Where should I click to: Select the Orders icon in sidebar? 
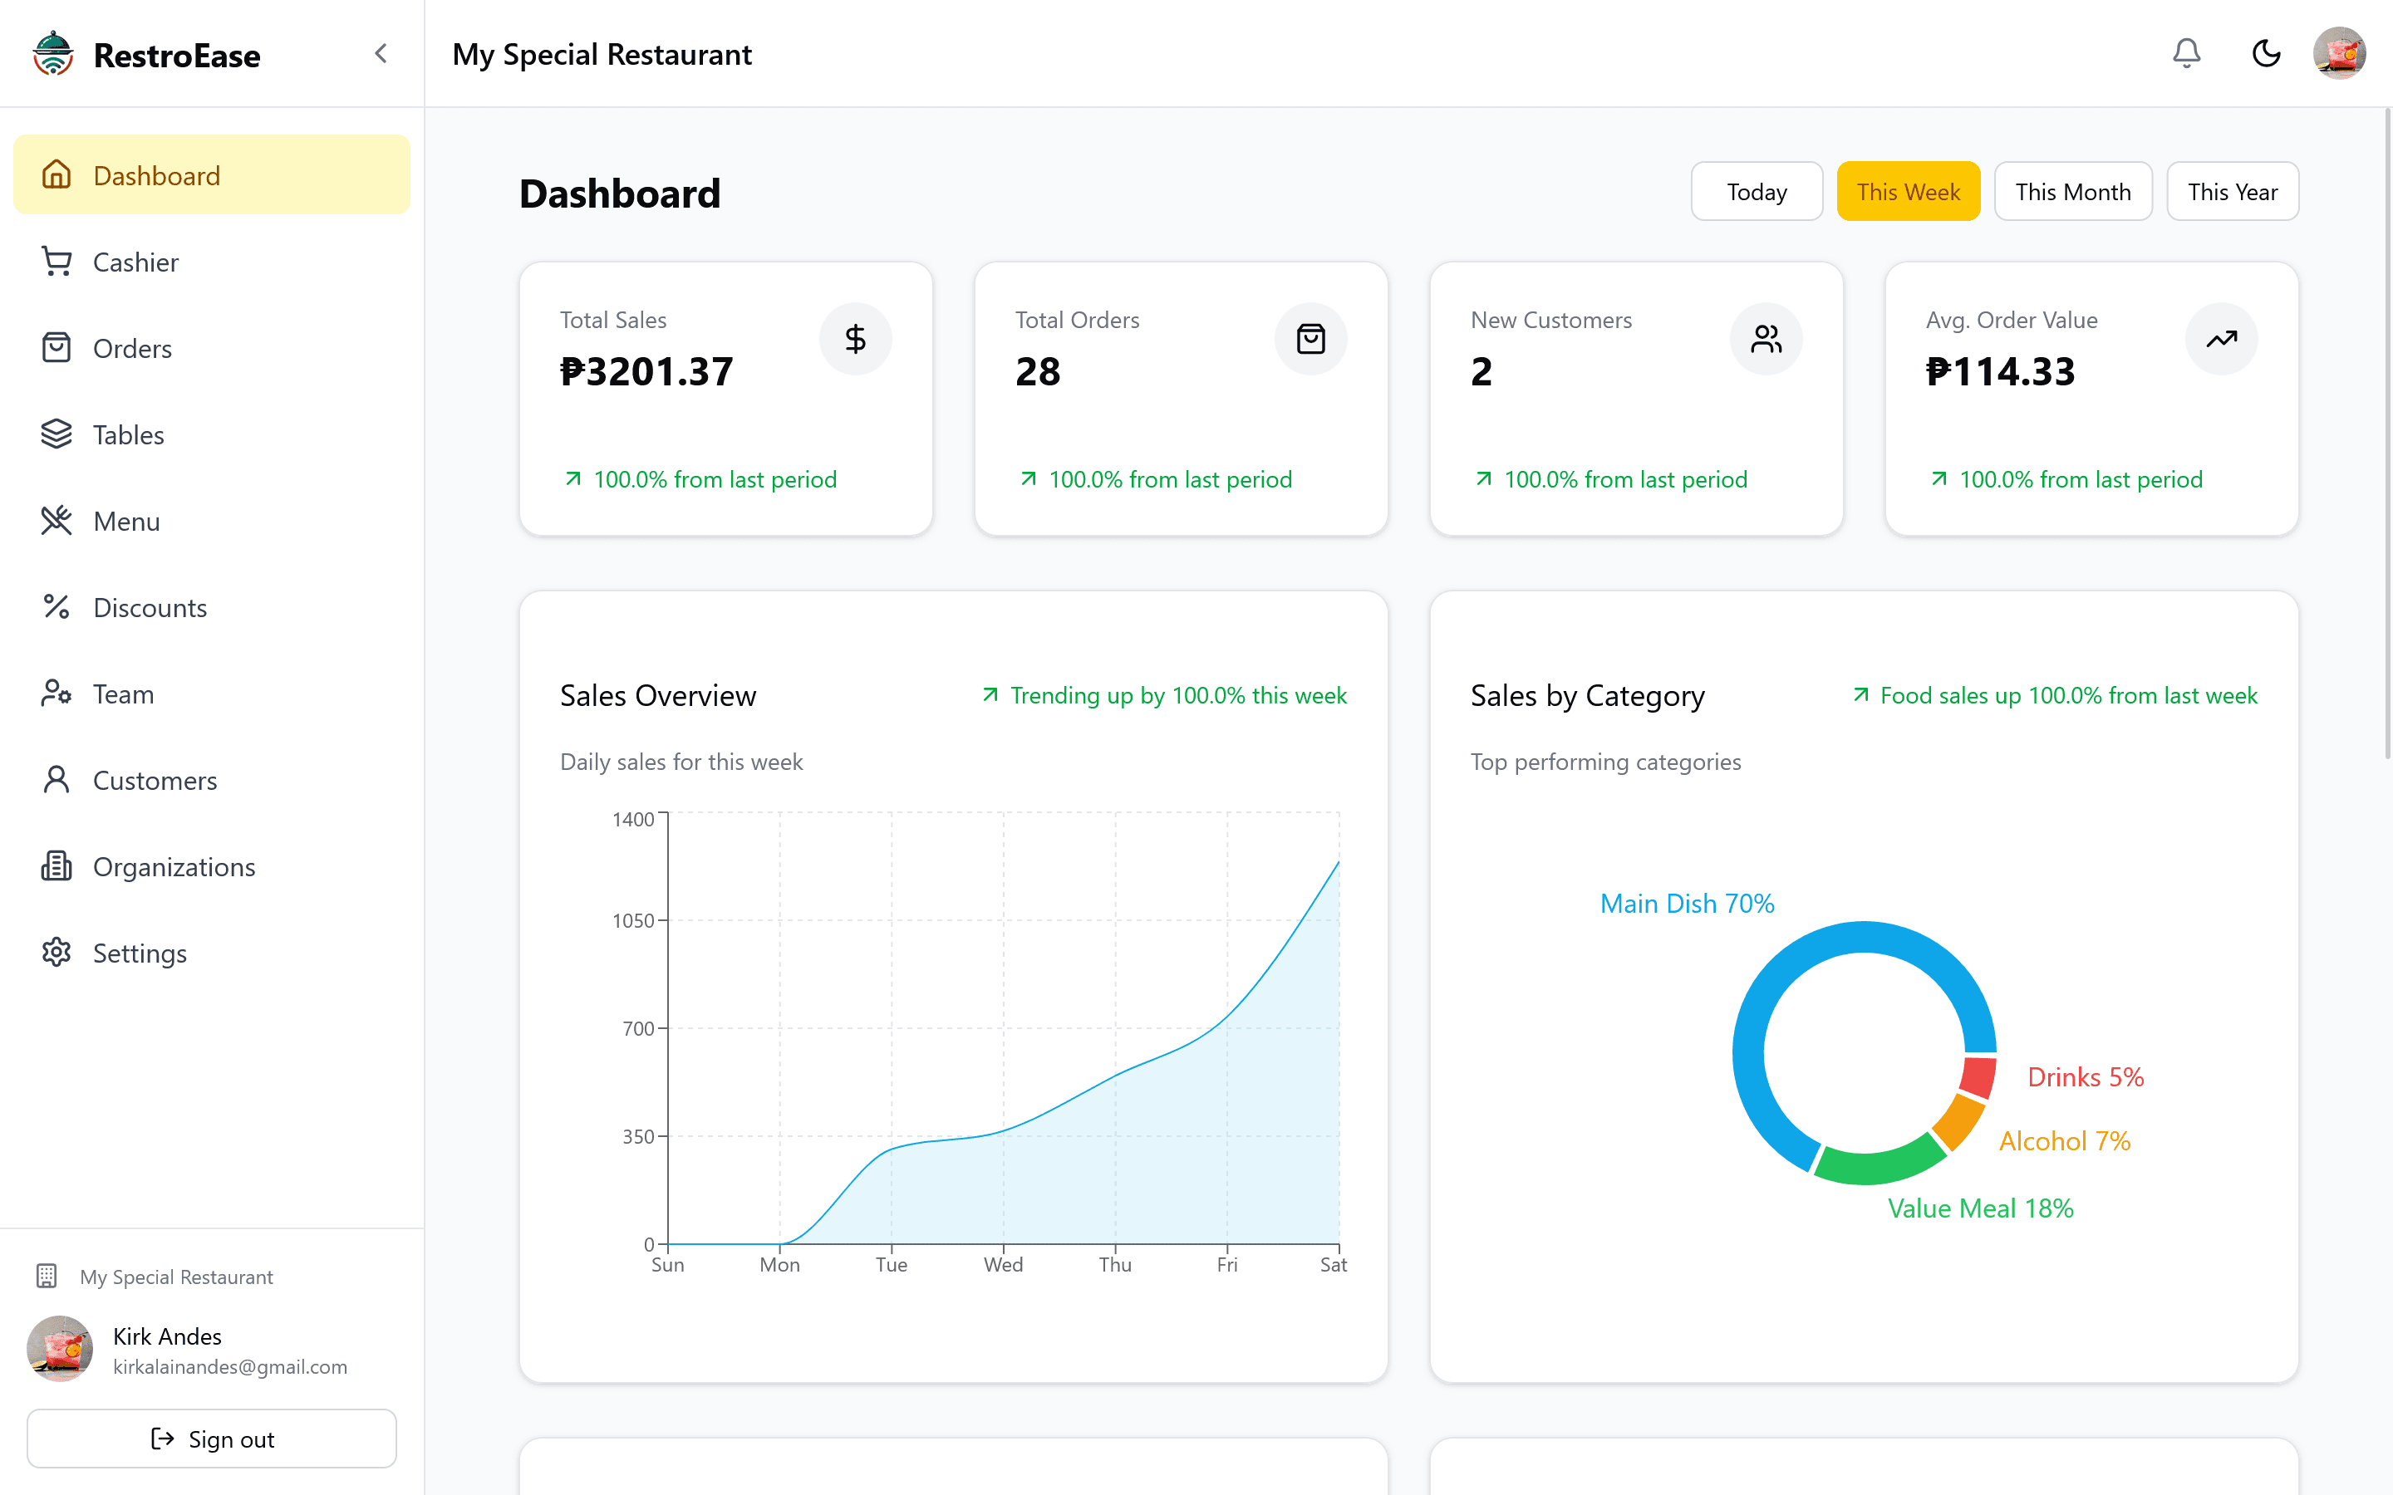pyautogui.click(x=55, y=348)
